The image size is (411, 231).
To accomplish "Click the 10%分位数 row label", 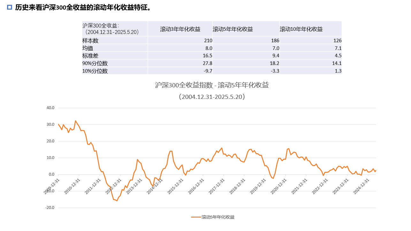I will click(x=95, y=71).
